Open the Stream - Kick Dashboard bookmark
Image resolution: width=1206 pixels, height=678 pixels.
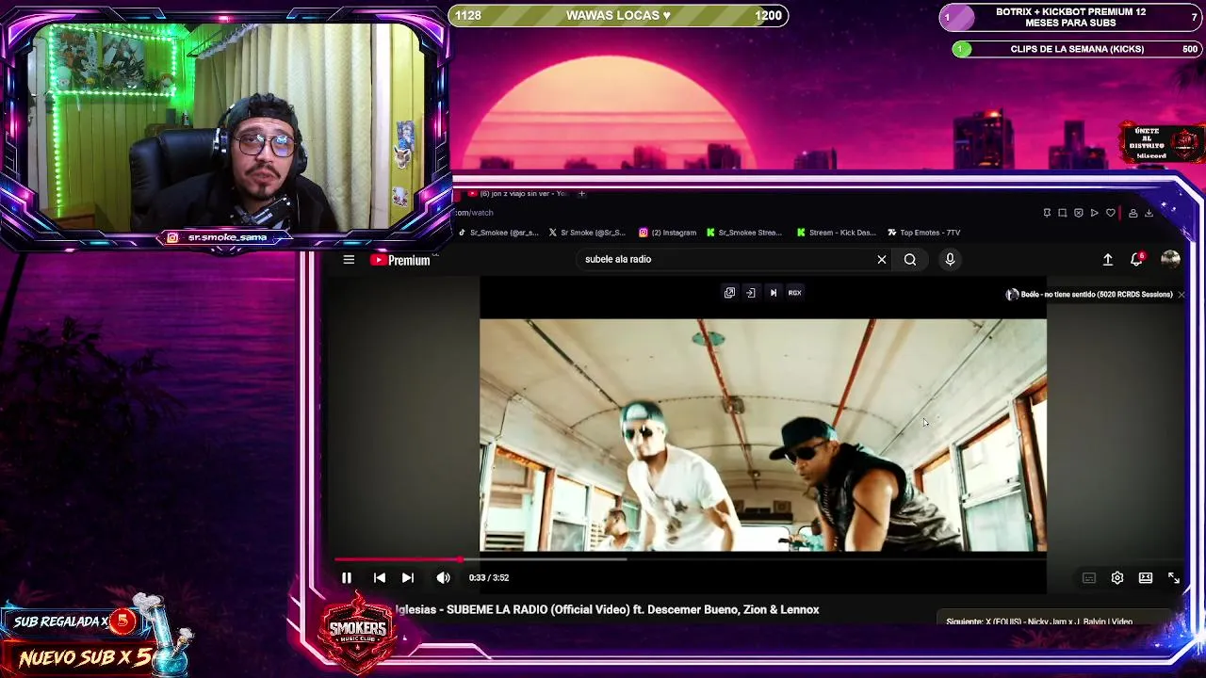[837, 233]
